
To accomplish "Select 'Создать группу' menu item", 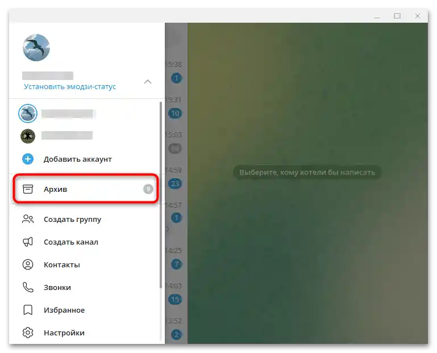I will [x=85, y=220].
